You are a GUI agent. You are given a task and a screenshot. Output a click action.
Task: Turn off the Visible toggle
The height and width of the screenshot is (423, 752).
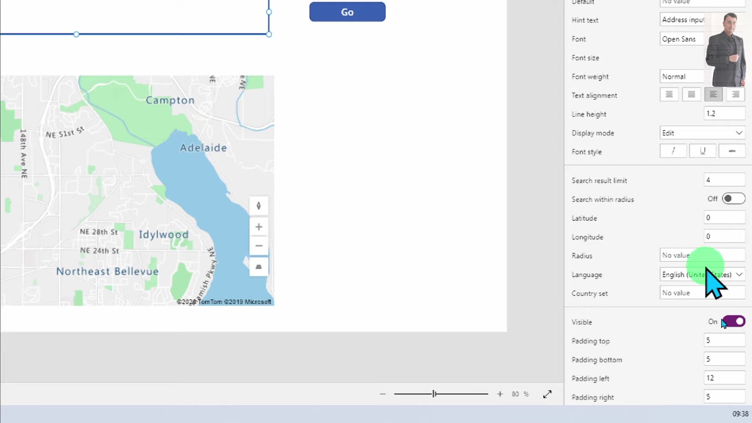pyautogui.click(x=733, y=321)
